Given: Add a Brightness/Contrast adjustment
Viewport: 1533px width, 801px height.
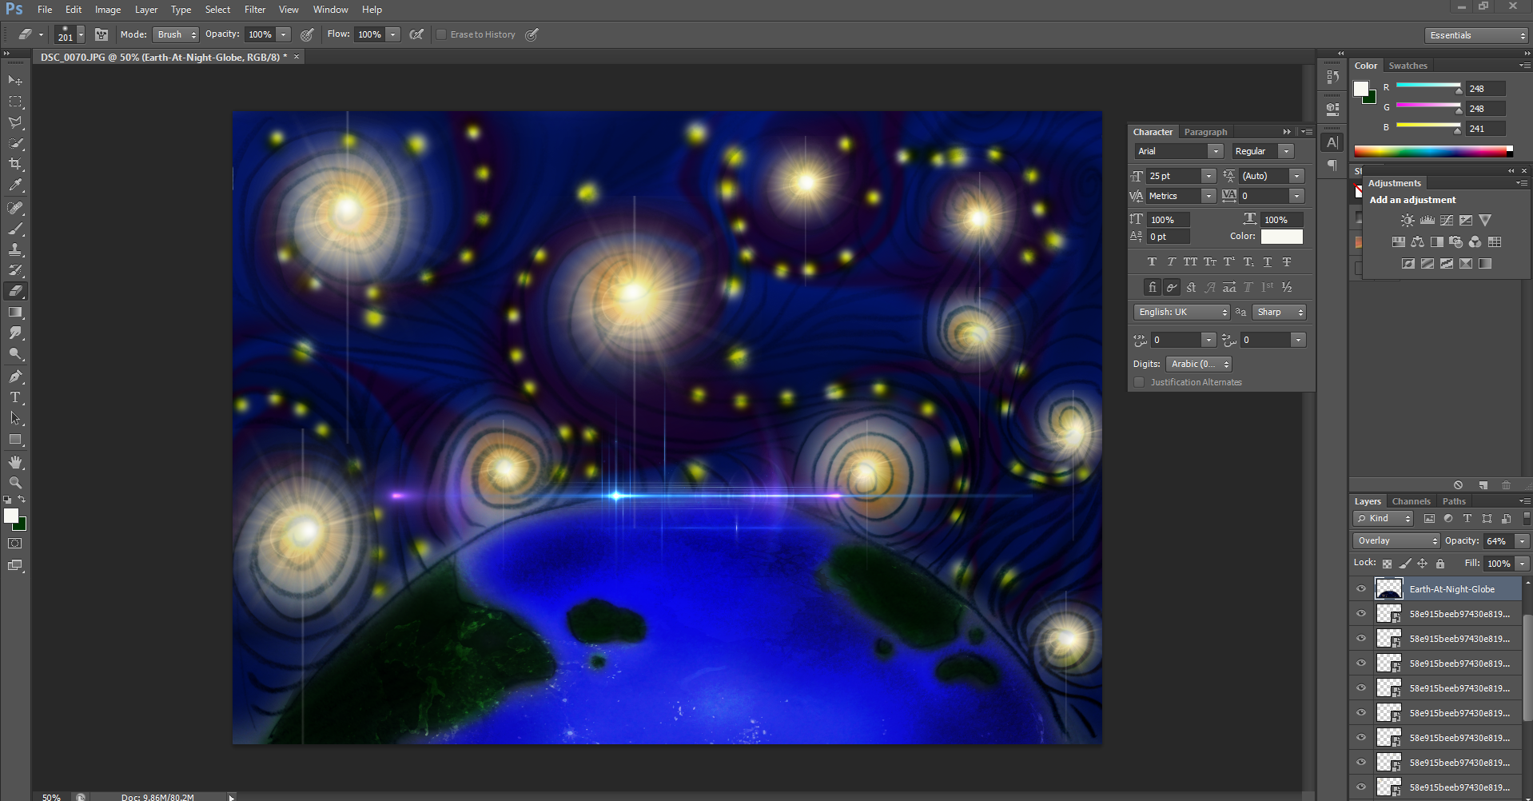Looking at the screenshot, I should pos(1408,220).
